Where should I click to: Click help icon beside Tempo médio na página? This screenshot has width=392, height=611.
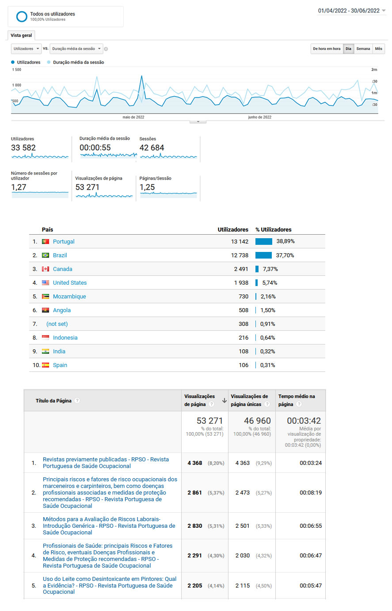[299, 404]
